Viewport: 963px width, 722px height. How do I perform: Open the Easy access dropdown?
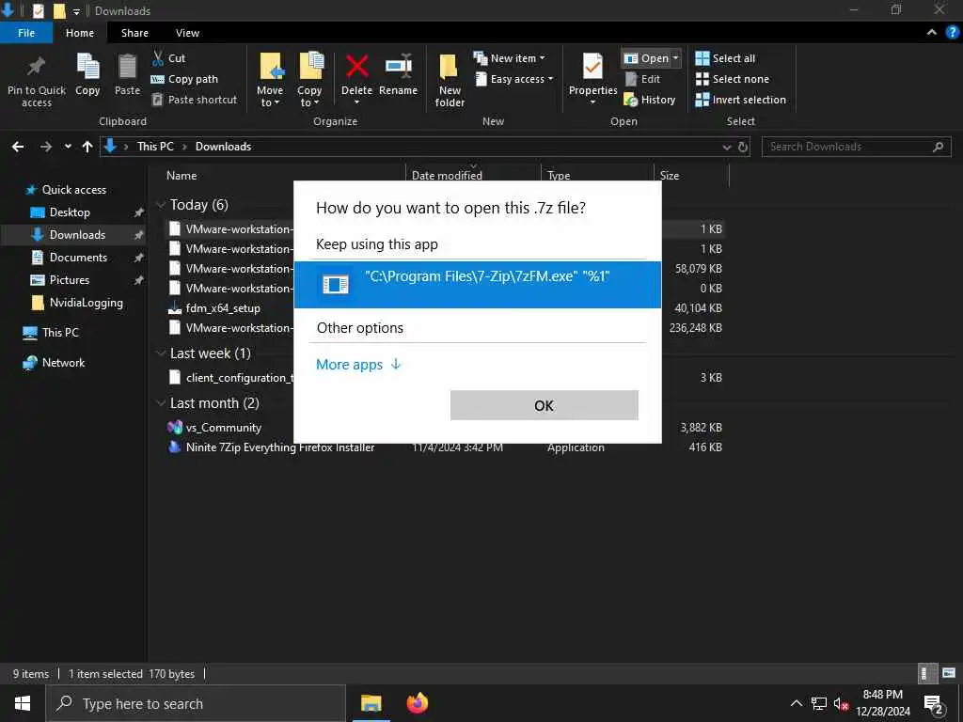pyautogui.click(x=514, y=79)
